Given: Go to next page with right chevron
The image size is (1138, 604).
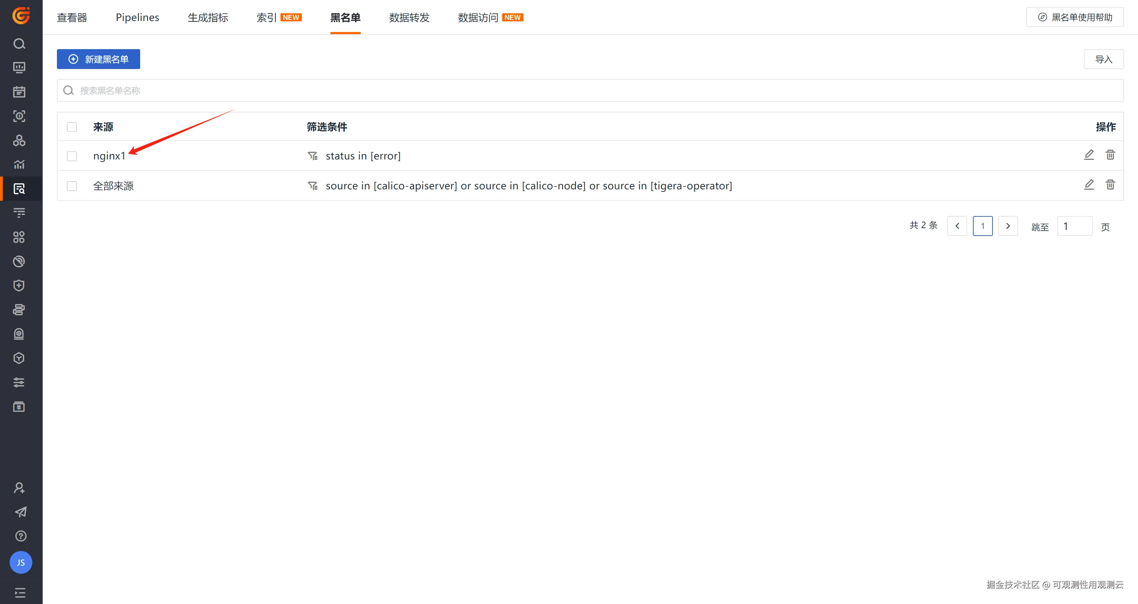Looking at the screenshot, I should click(x=1008, y=226).
